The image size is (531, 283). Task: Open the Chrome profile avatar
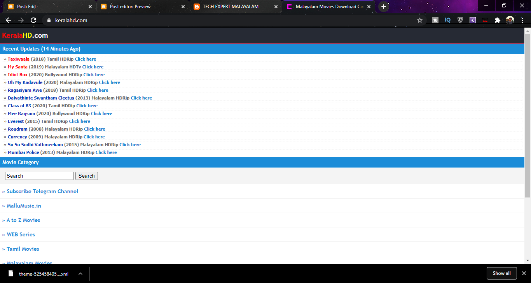tap(510, 20)
